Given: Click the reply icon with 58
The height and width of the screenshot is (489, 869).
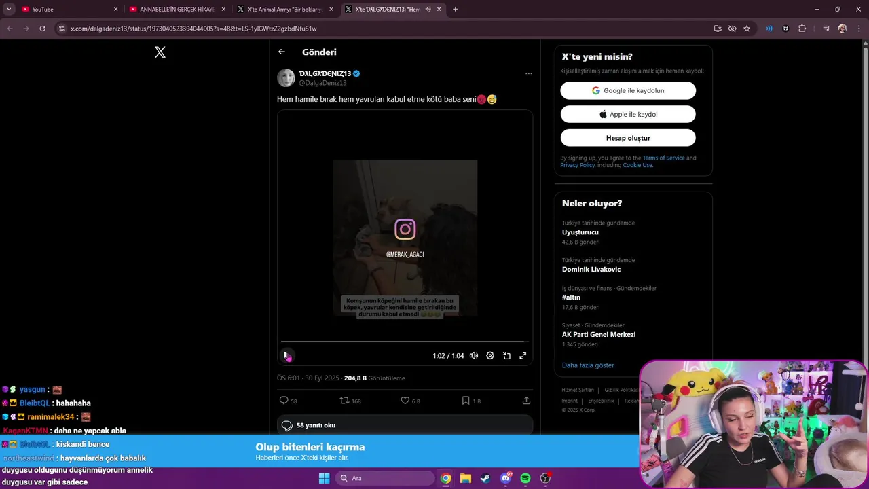Looking at the screenshot, I should tap(289, 401).
